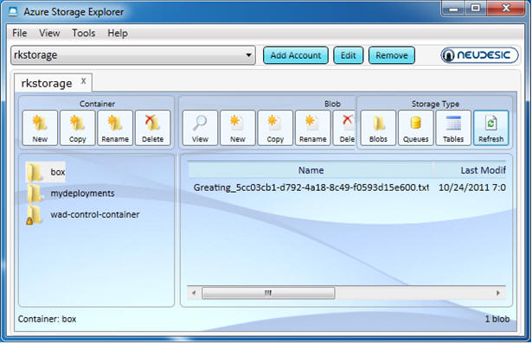This screenshot has height=343, width=532.
Task: Sort by Last Modified column header
Action: point(470,170)
